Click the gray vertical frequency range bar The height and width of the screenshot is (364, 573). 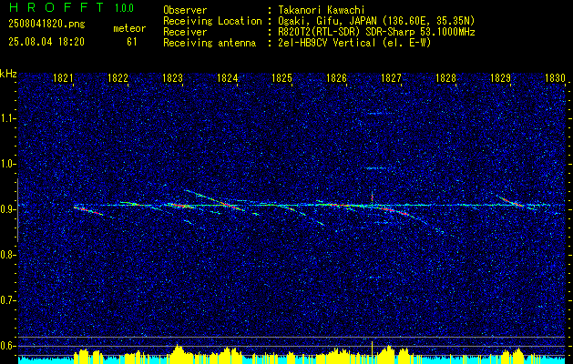(17, 210)
